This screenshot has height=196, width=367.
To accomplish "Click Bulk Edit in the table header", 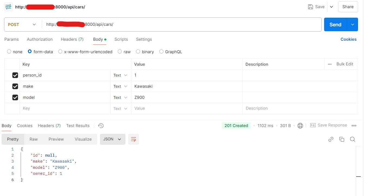I will tap(344, 64).
